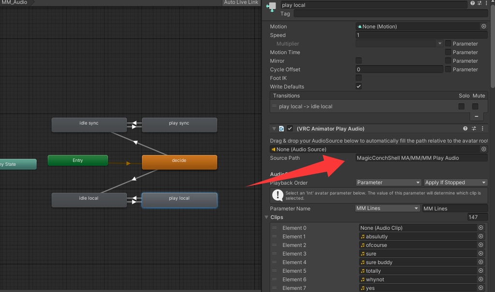
Task: Toggle Mirror checkbox
Action: pos(359,60)
